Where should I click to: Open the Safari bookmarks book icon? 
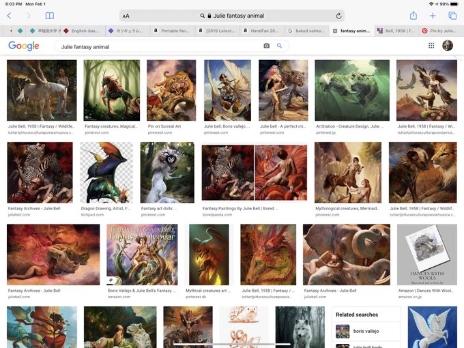tap(49, 16)
